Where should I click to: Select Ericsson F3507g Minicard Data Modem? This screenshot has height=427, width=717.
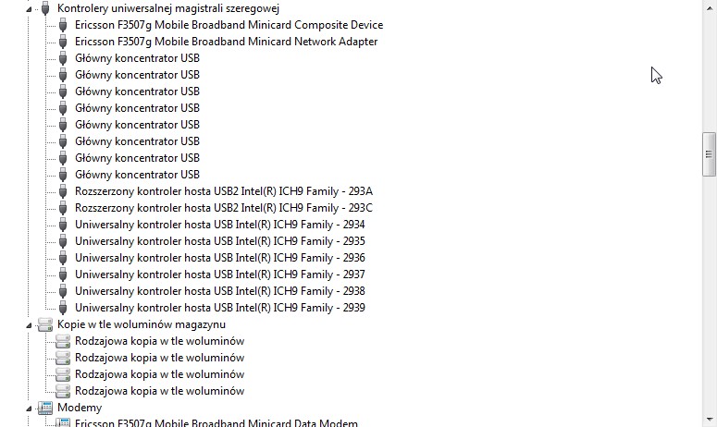coord(216,422)
